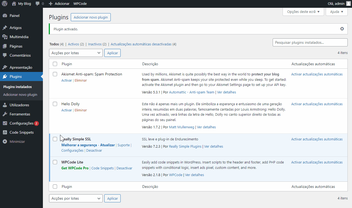Click the Comentários bubble icon in the sidebar
352x208 pixels.
tap(5, 55)
